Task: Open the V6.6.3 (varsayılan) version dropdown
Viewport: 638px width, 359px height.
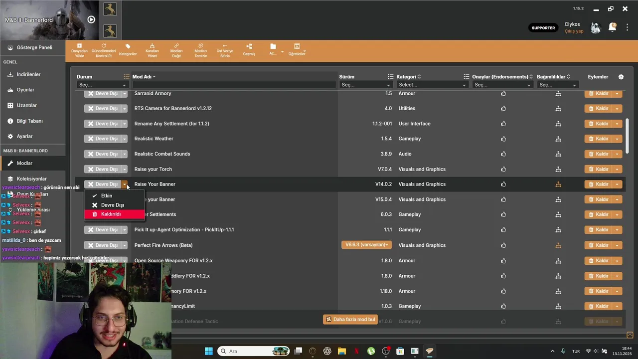Action: [x=366, y=245]
